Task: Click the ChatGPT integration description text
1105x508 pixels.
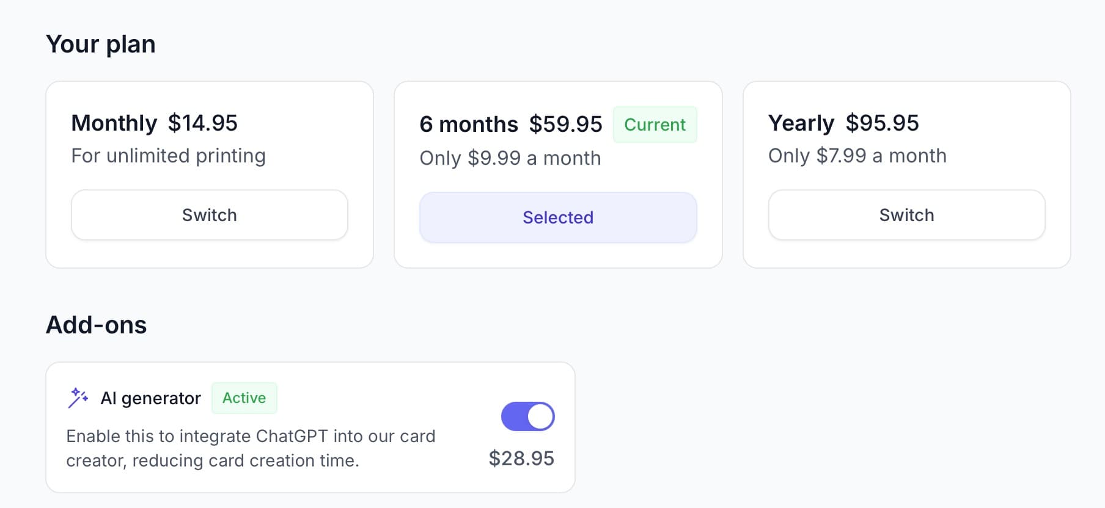Action: 251,448
